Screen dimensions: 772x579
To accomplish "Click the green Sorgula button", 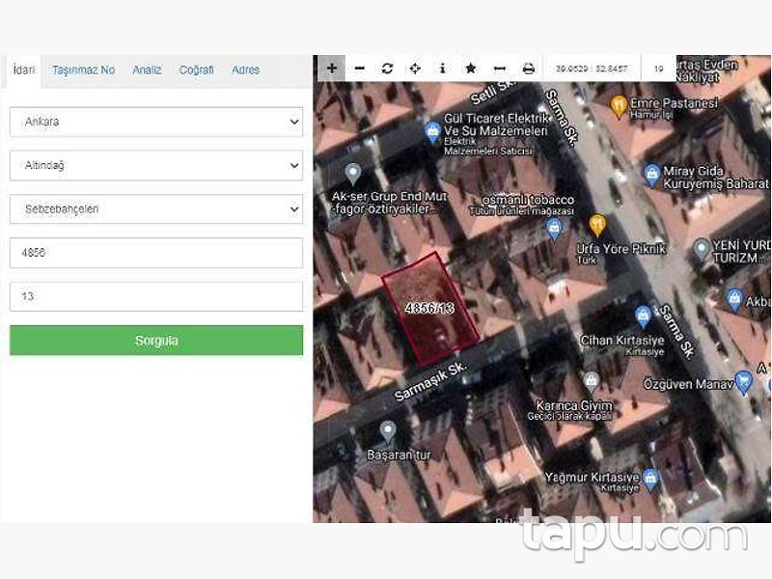I will click(156, 341).
